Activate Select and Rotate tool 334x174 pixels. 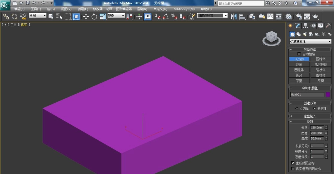point(94,16)
